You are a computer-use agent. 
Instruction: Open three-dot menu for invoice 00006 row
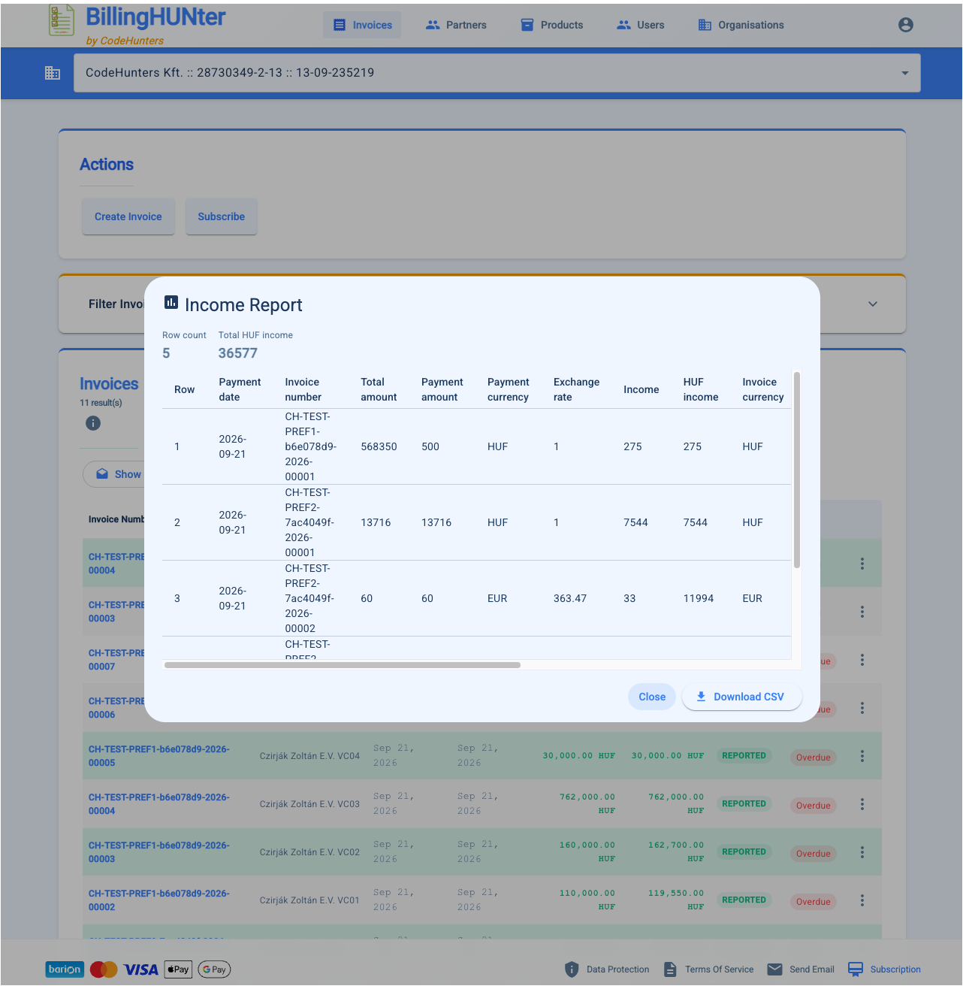862,708
